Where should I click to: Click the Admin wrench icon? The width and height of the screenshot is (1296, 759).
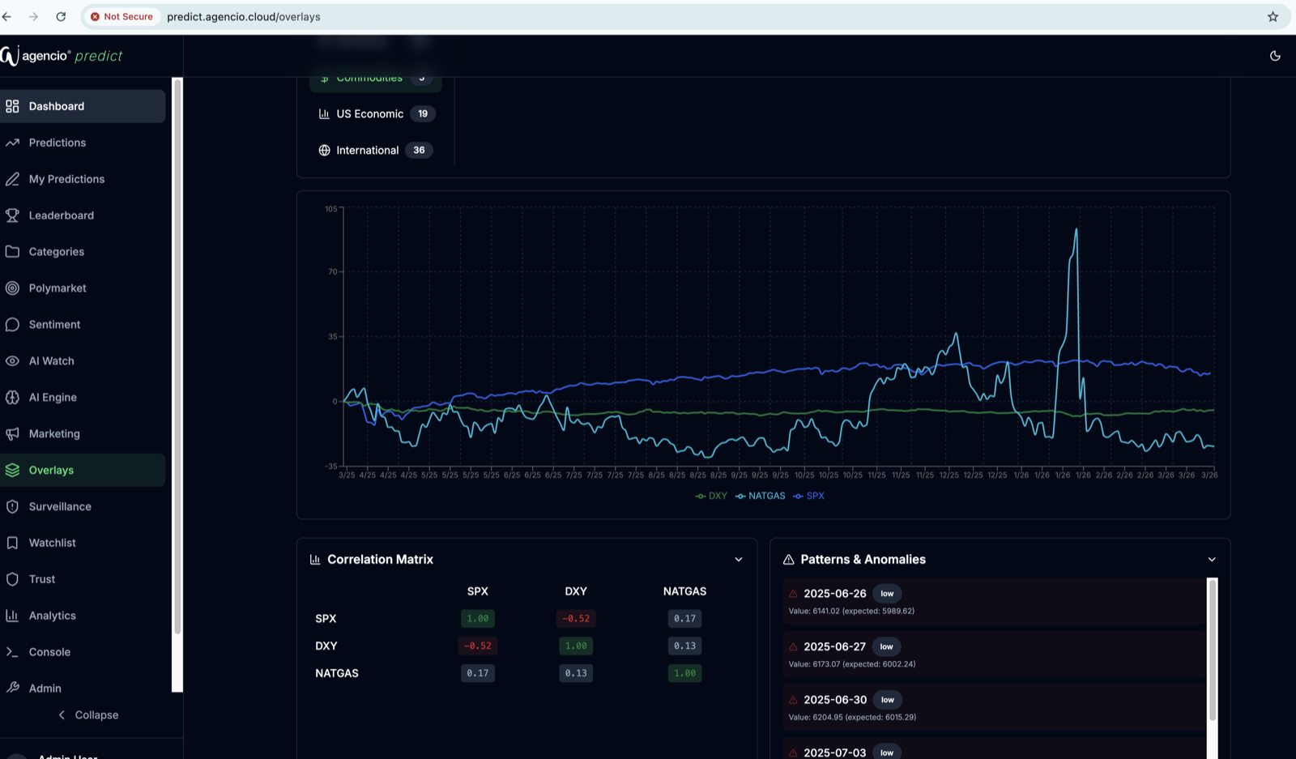point(12,689)
